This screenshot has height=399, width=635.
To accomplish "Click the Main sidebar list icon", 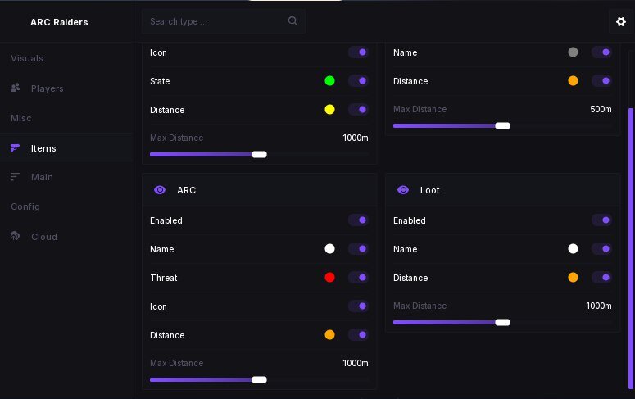I will [x=15, y=177].
